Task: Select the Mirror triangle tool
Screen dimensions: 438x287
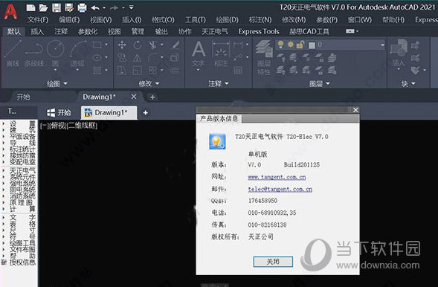Action: point(137,57)
